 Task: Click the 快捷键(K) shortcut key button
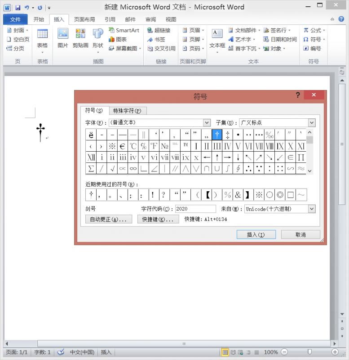coord(158,219)
